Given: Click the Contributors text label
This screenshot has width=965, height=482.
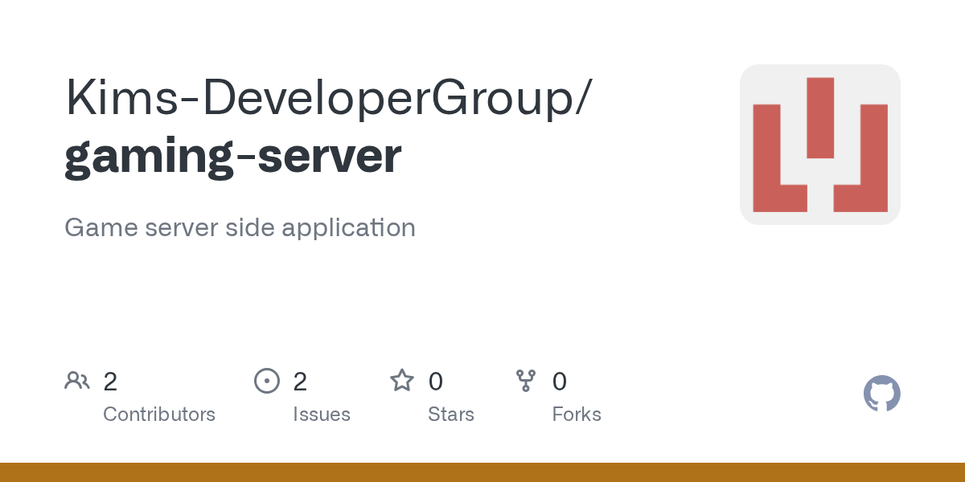Looking at the screenshot, I should [x=159, y=415].
